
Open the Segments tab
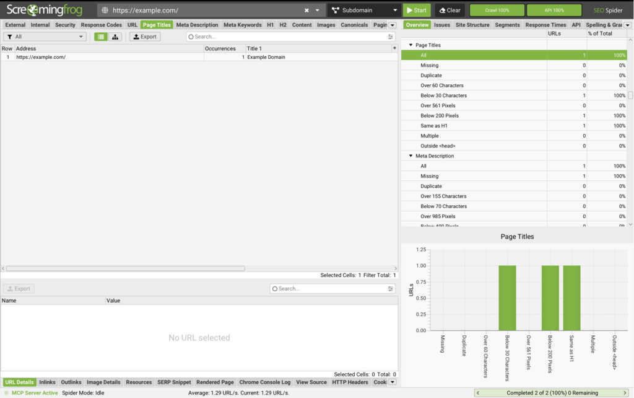(x=507, y=25)
